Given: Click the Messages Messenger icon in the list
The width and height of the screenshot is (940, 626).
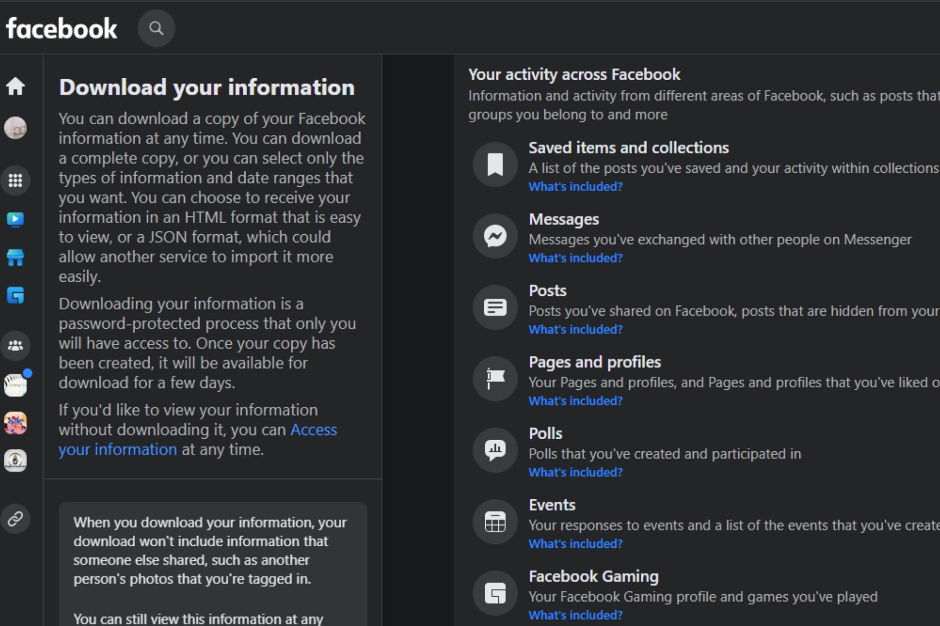Looking at the screenshot, I should coord(495,236).
